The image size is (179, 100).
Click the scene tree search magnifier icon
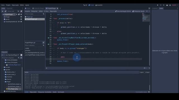(x=18, y=11)
